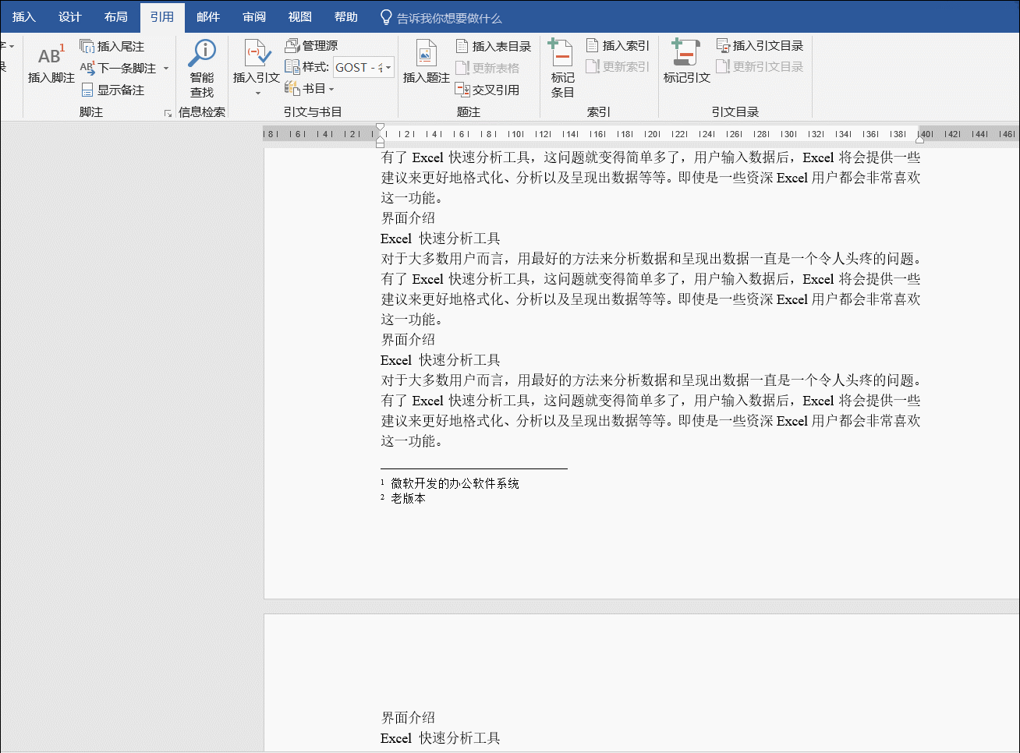The height and width of the screenshot is (753, 1020).
Task: Click Cross-reference (交叉引用) icon
Action: [x=462, y=90]
